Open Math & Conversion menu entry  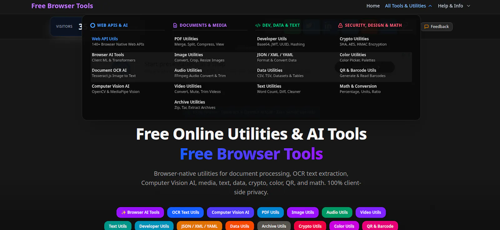point(360,89)
